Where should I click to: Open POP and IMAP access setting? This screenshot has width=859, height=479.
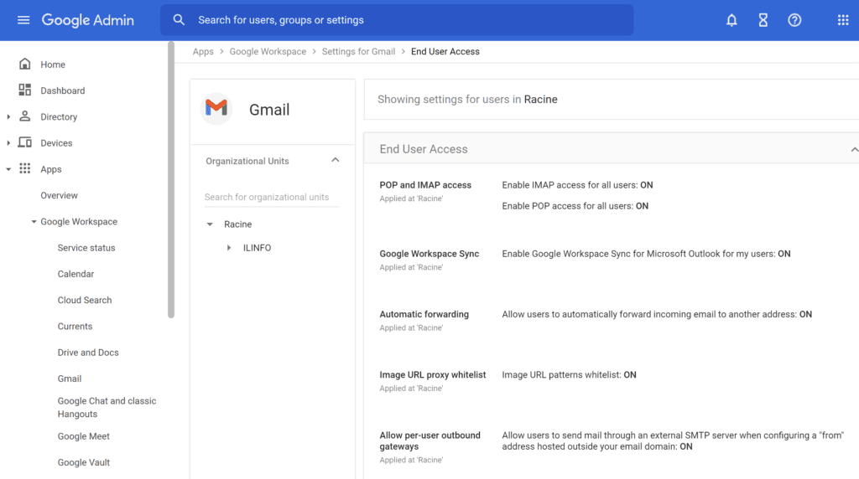pyautogui.click(x=425, y=185)
